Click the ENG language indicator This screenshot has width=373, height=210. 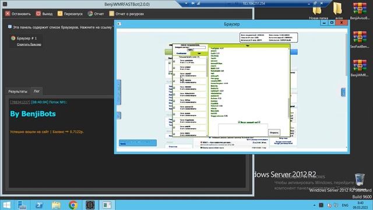(345, 205)
